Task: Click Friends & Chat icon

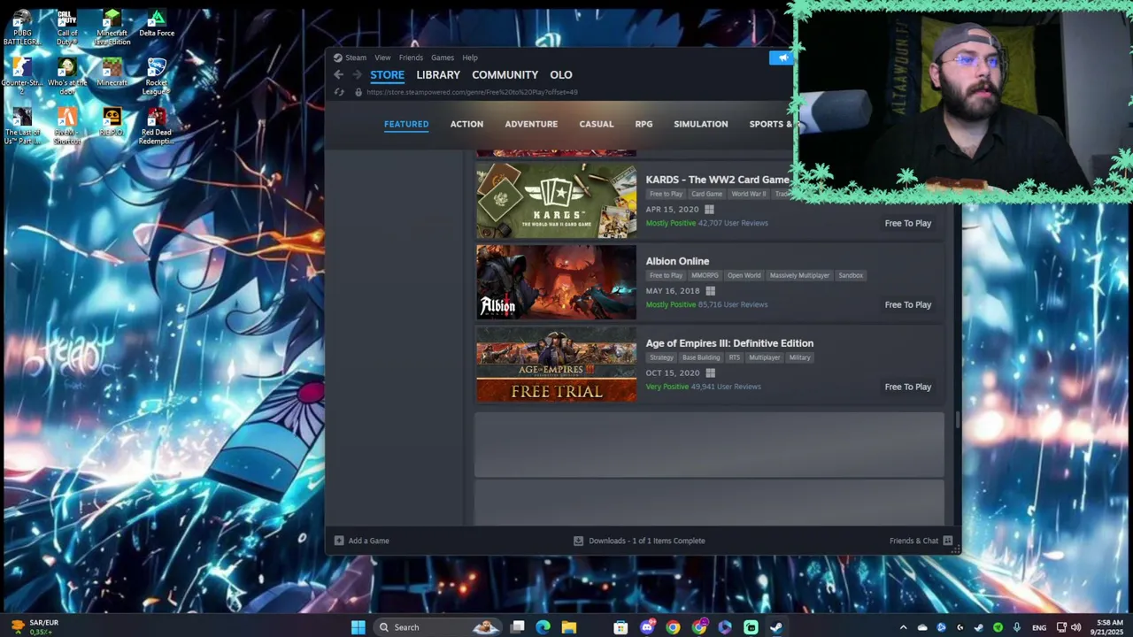Action: click(x=947, y=541)
